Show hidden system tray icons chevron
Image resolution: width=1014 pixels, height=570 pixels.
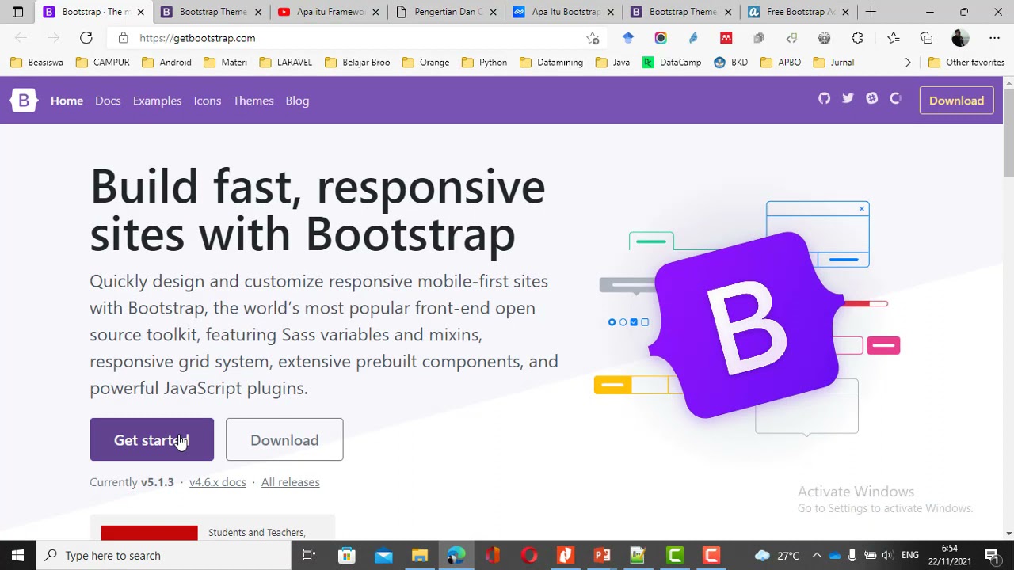(x=817, y=555)
